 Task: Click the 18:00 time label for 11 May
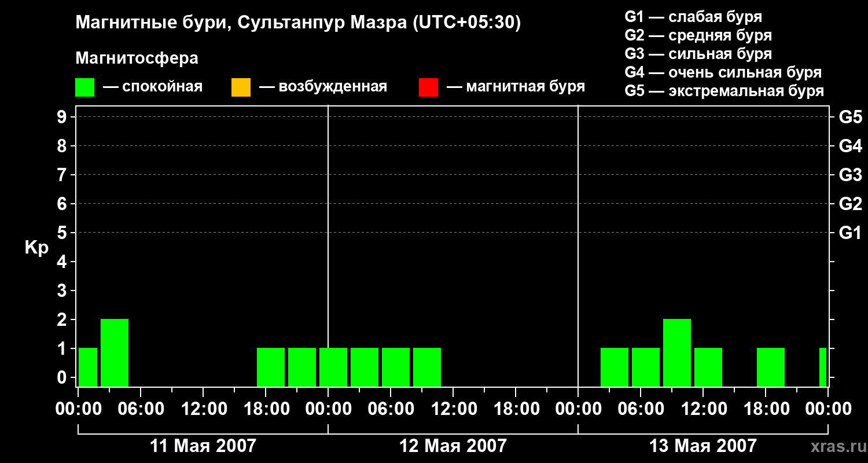click(x=266, y=409)
